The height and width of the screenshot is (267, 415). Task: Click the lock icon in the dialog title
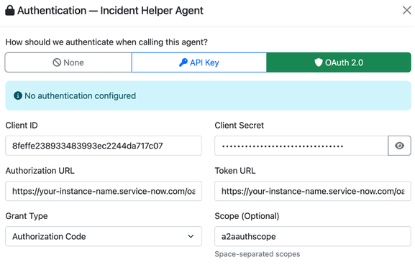[x=10, y=11]
